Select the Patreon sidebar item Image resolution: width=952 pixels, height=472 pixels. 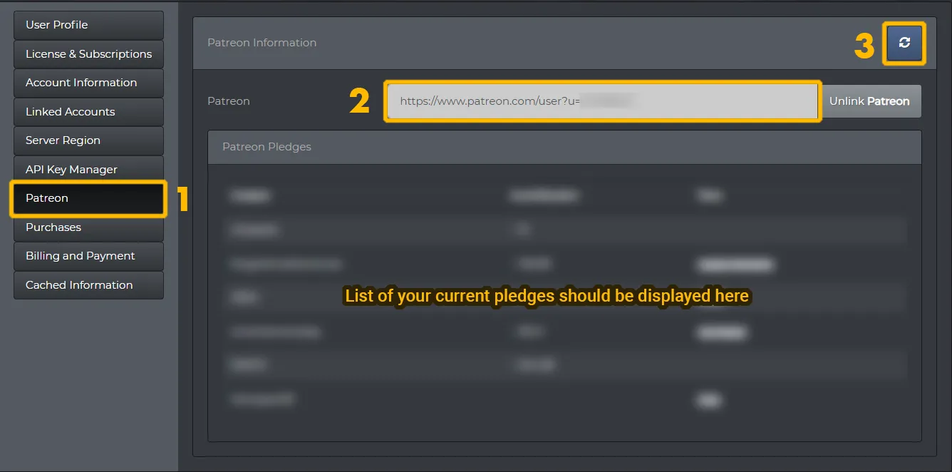(x=88, y=198)
